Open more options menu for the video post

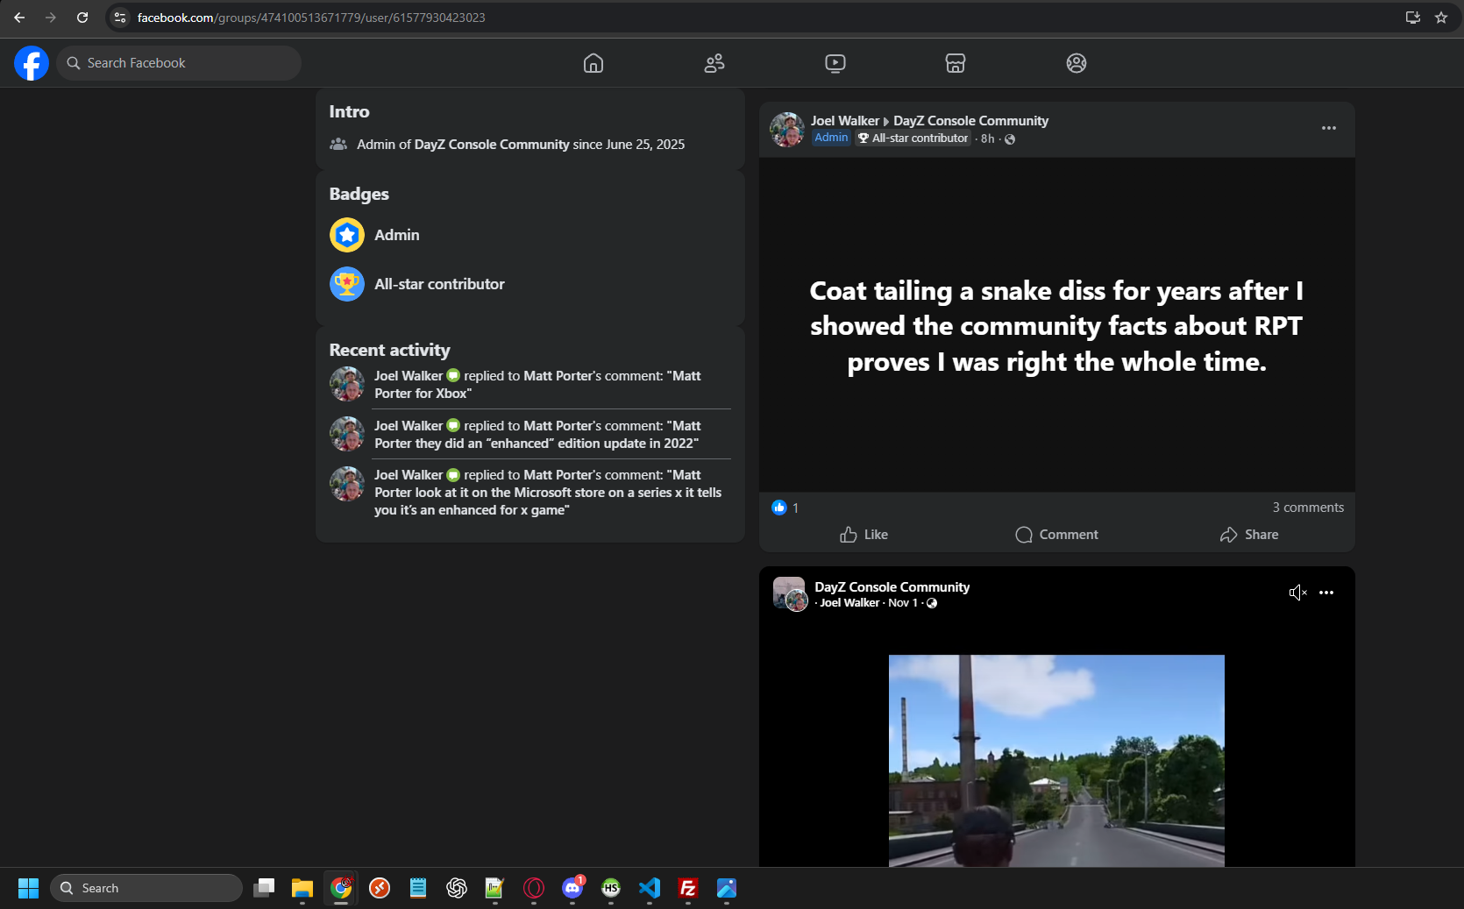[x=1326, y=593]
